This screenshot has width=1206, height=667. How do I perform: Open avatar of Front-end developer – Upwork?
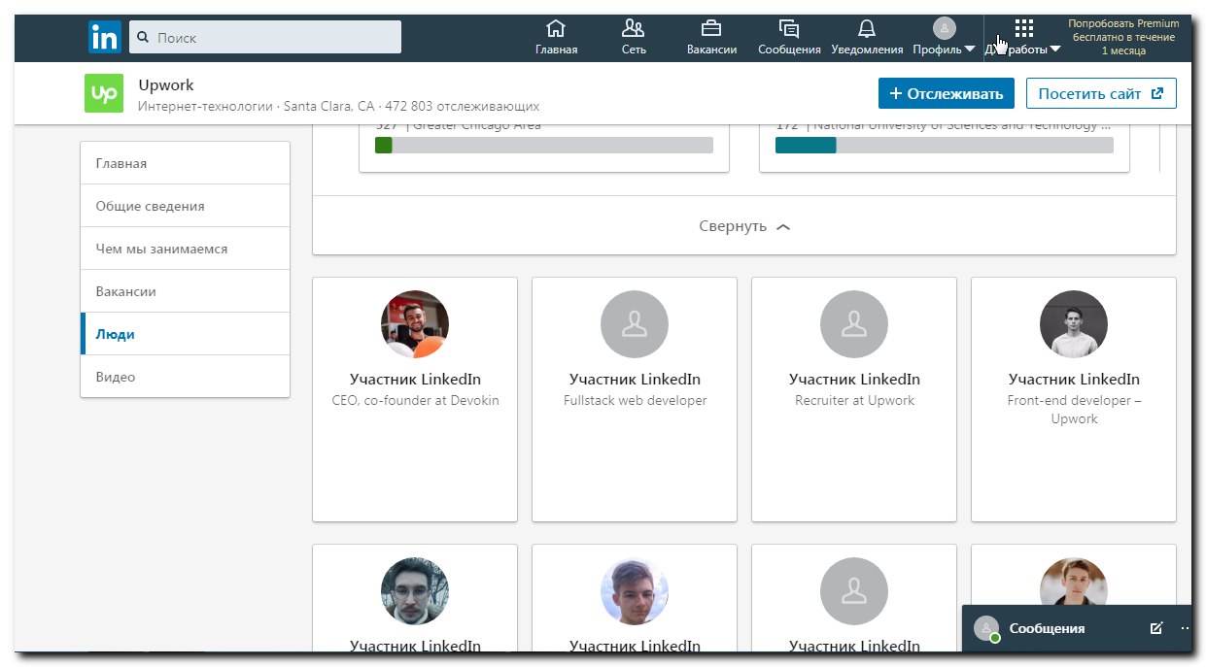click(1074, 324)
